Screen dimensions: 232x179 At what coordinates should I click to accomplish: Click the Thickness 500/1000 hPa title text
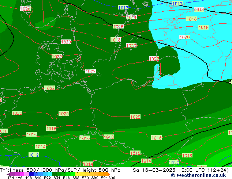[x=32, y=170]
